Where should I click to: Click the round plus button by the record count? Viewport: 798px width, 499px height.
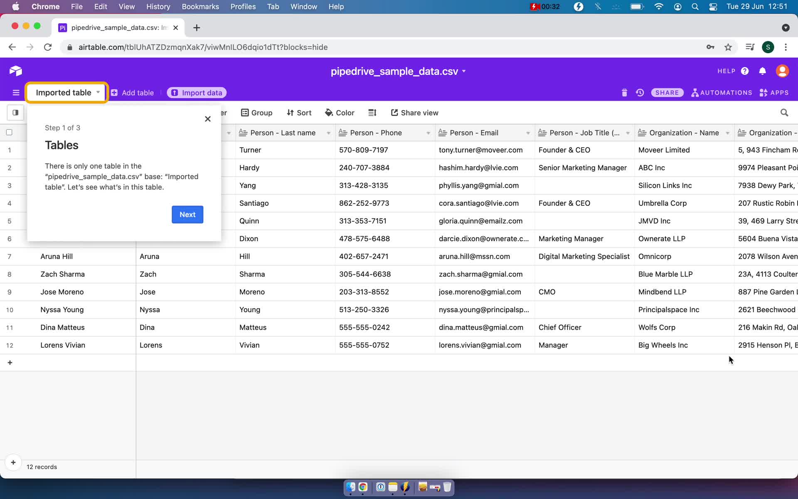tap(13, 462)
